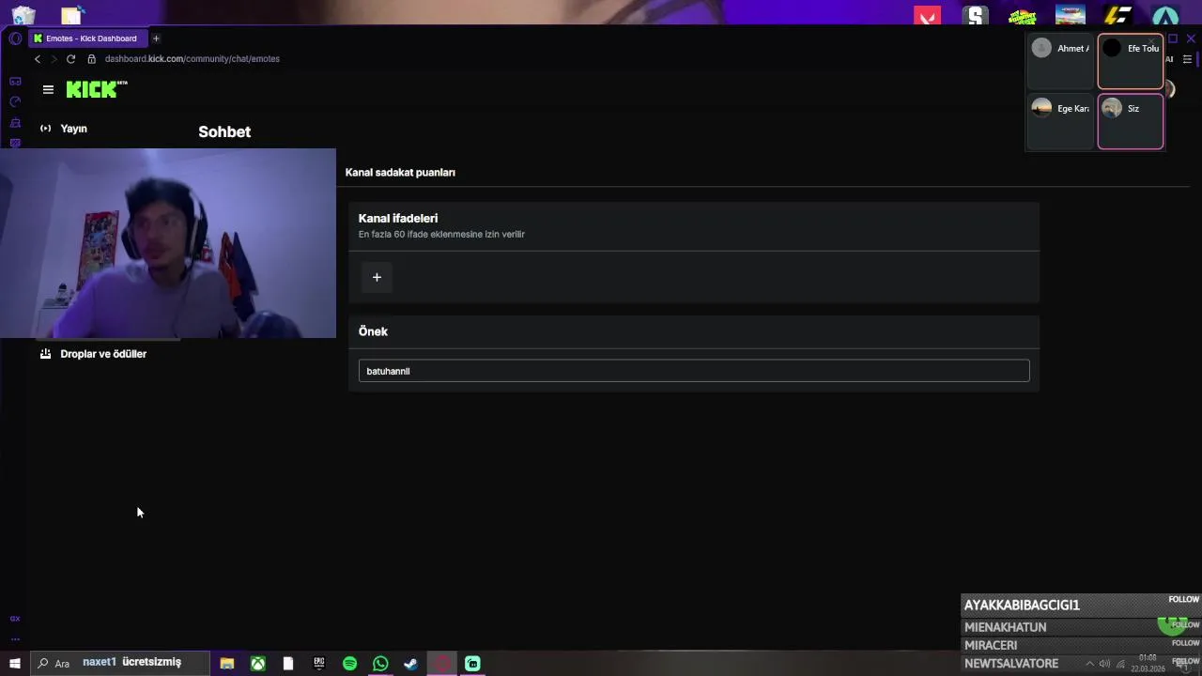Click the Sohbet page title
Image resolution: width=1202 pixels, height=676 pixels.
tap(224, 132)
